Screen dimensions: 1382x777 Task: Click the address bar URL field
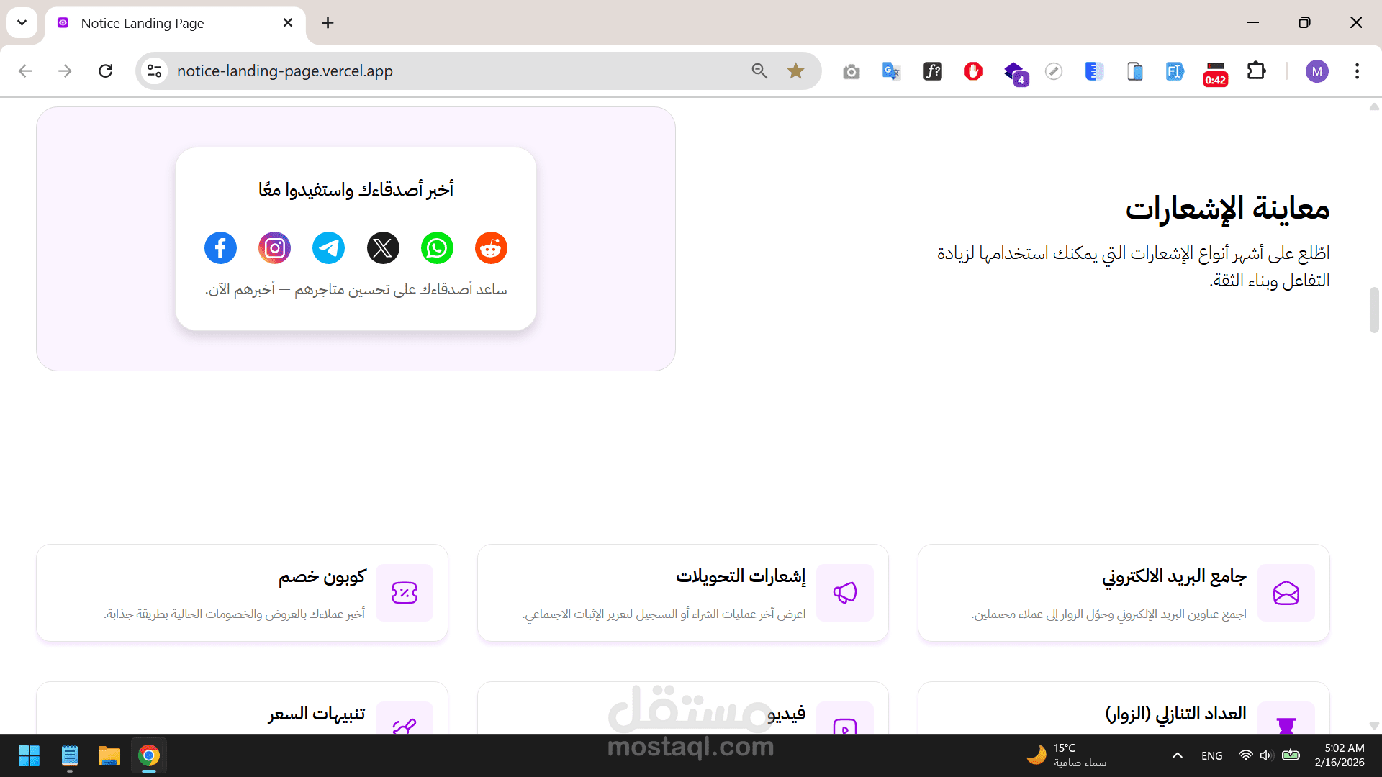(x=432, y=71)
